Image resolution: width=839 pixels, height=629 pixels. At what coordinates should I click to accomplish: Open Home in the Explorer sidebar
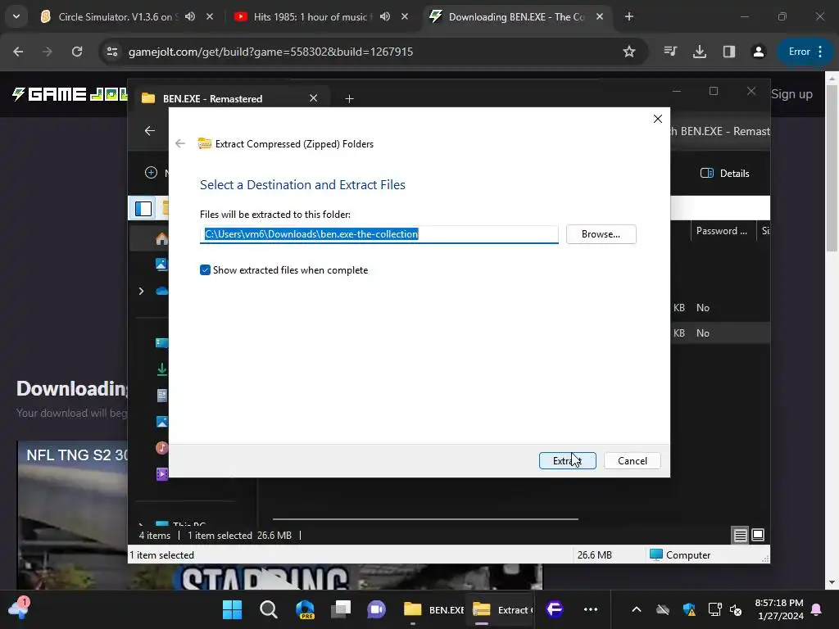point(161,238)
